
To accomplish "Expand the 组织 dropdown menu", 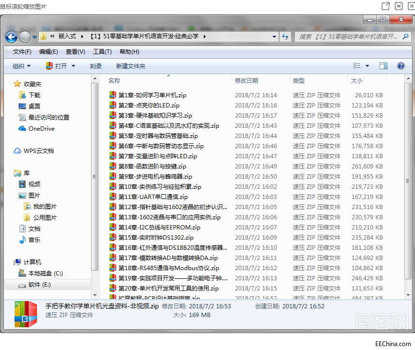I will (x=22, y=66).
